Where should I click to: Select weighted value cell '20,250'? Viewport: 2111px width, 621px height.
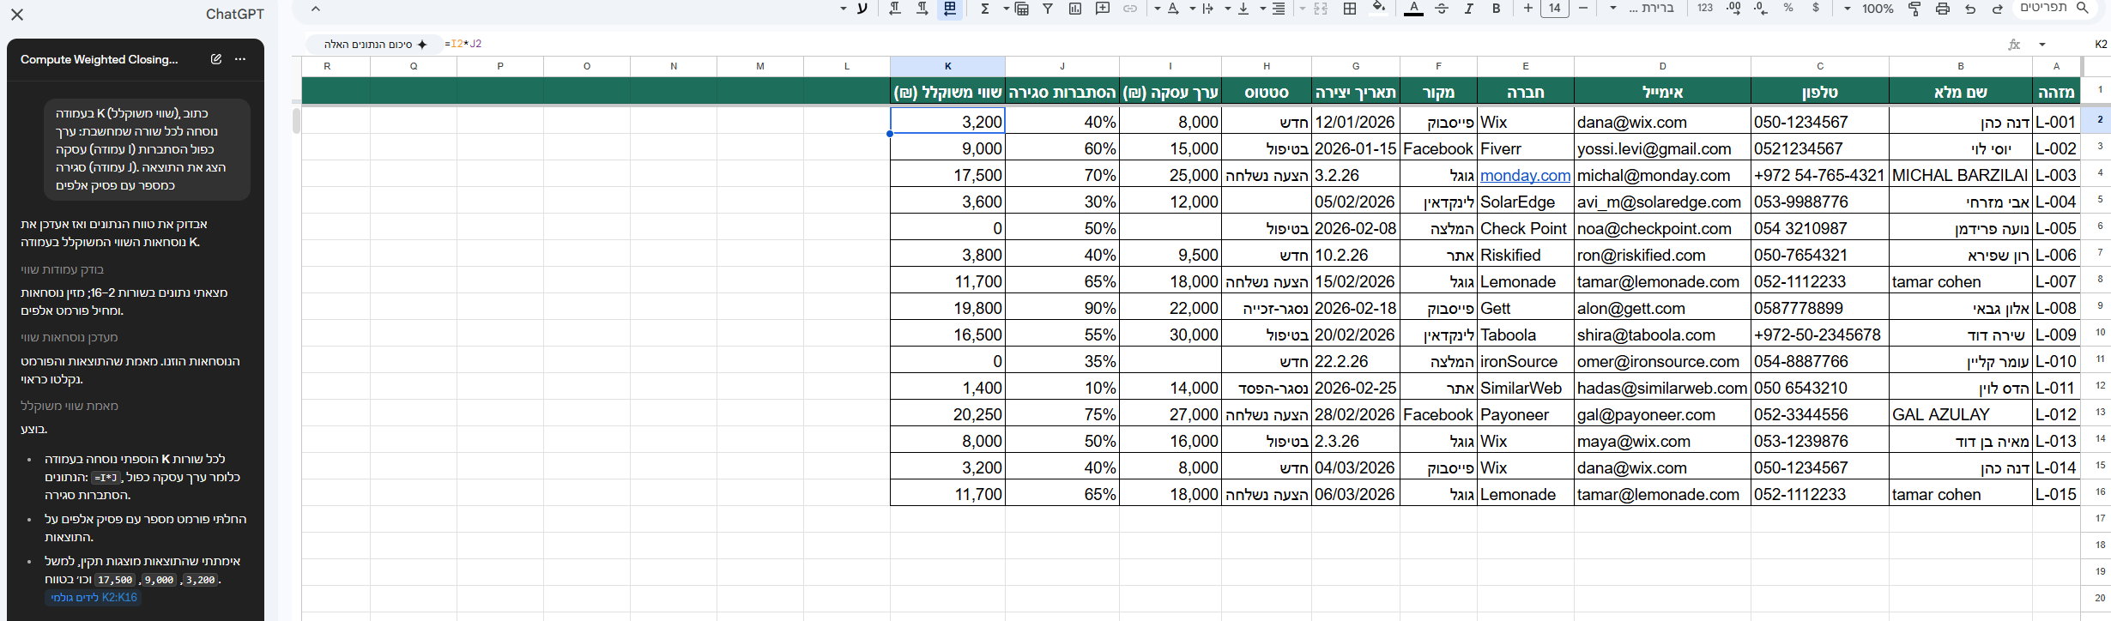pyautogui.click(x=947, y=414)
